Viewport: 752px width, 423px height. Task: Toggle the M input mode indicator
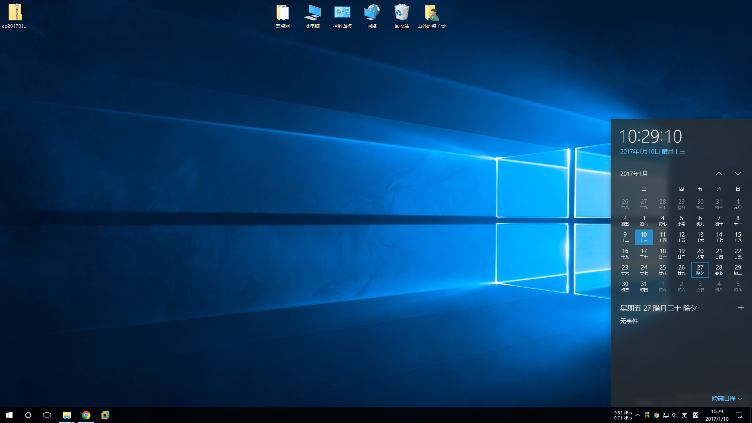click(696, 415)
